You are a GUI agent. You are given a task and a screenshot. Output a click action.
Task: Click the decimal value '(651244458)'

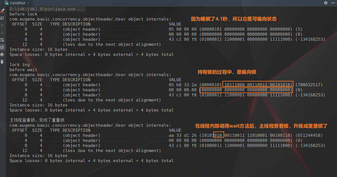[x=309, y=135]
